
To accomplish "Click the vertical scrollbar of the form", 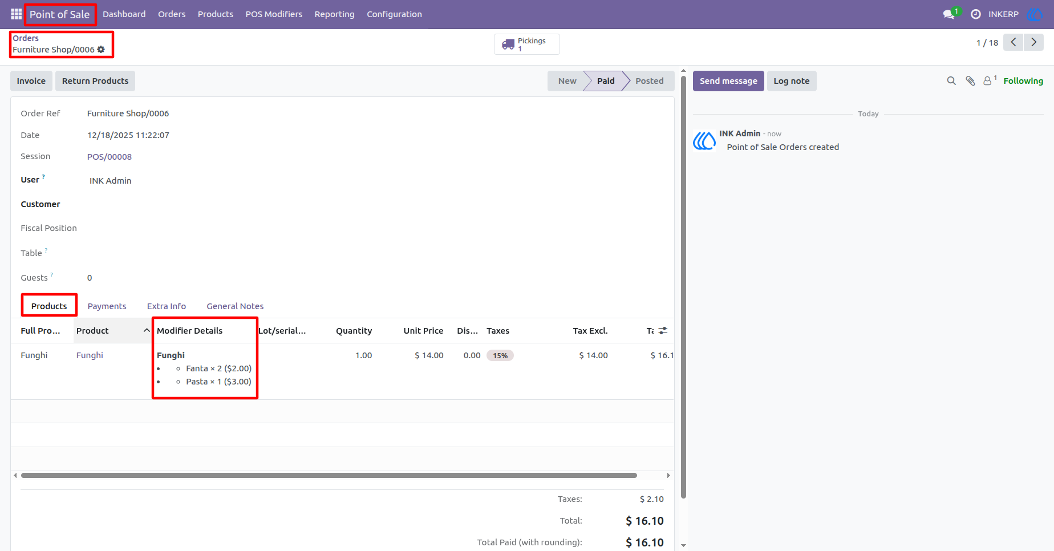I will pyautogui.click(x=683, y=287).
